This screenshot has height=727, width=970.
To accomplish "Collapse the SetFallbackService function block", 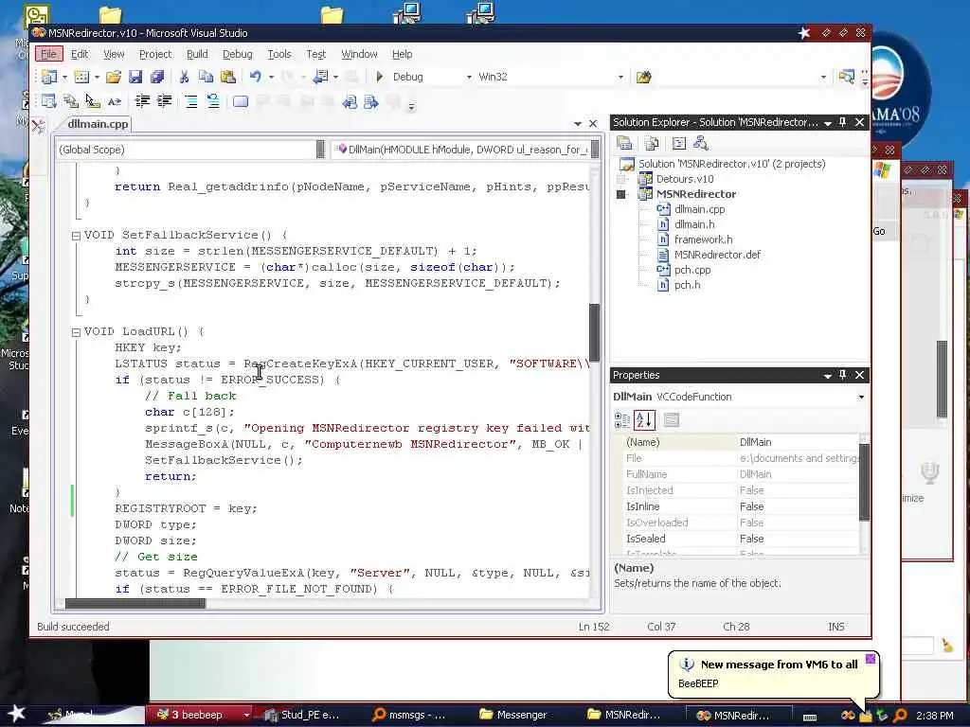I will [76, 236].
